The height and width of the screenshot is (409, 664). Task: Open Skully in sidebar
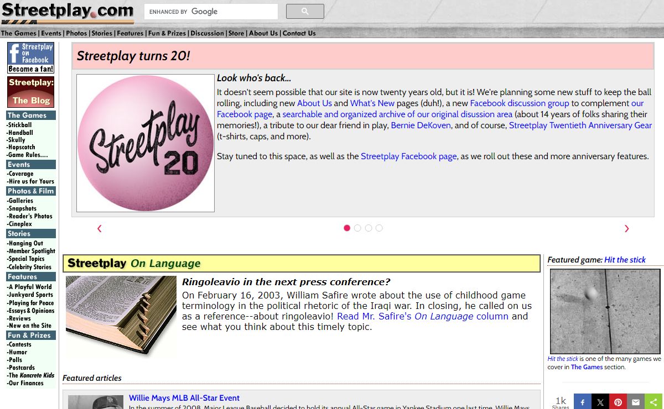coord(16,140)
